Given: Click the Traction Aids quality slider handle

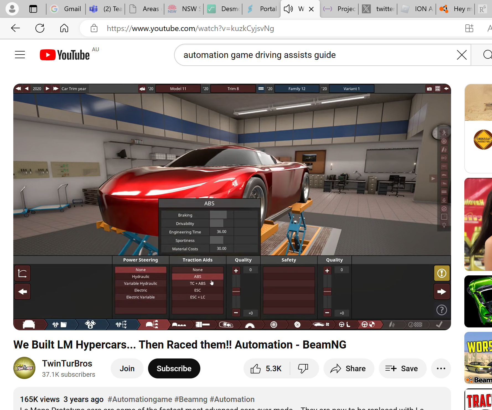Looking at the screenshot, I should (x=236, y=291).
